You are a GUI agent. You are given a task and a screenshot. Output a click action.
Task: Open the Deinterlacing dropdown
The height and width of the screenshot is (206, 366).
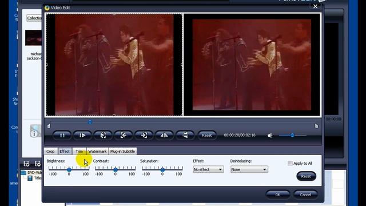pos(249,169)
